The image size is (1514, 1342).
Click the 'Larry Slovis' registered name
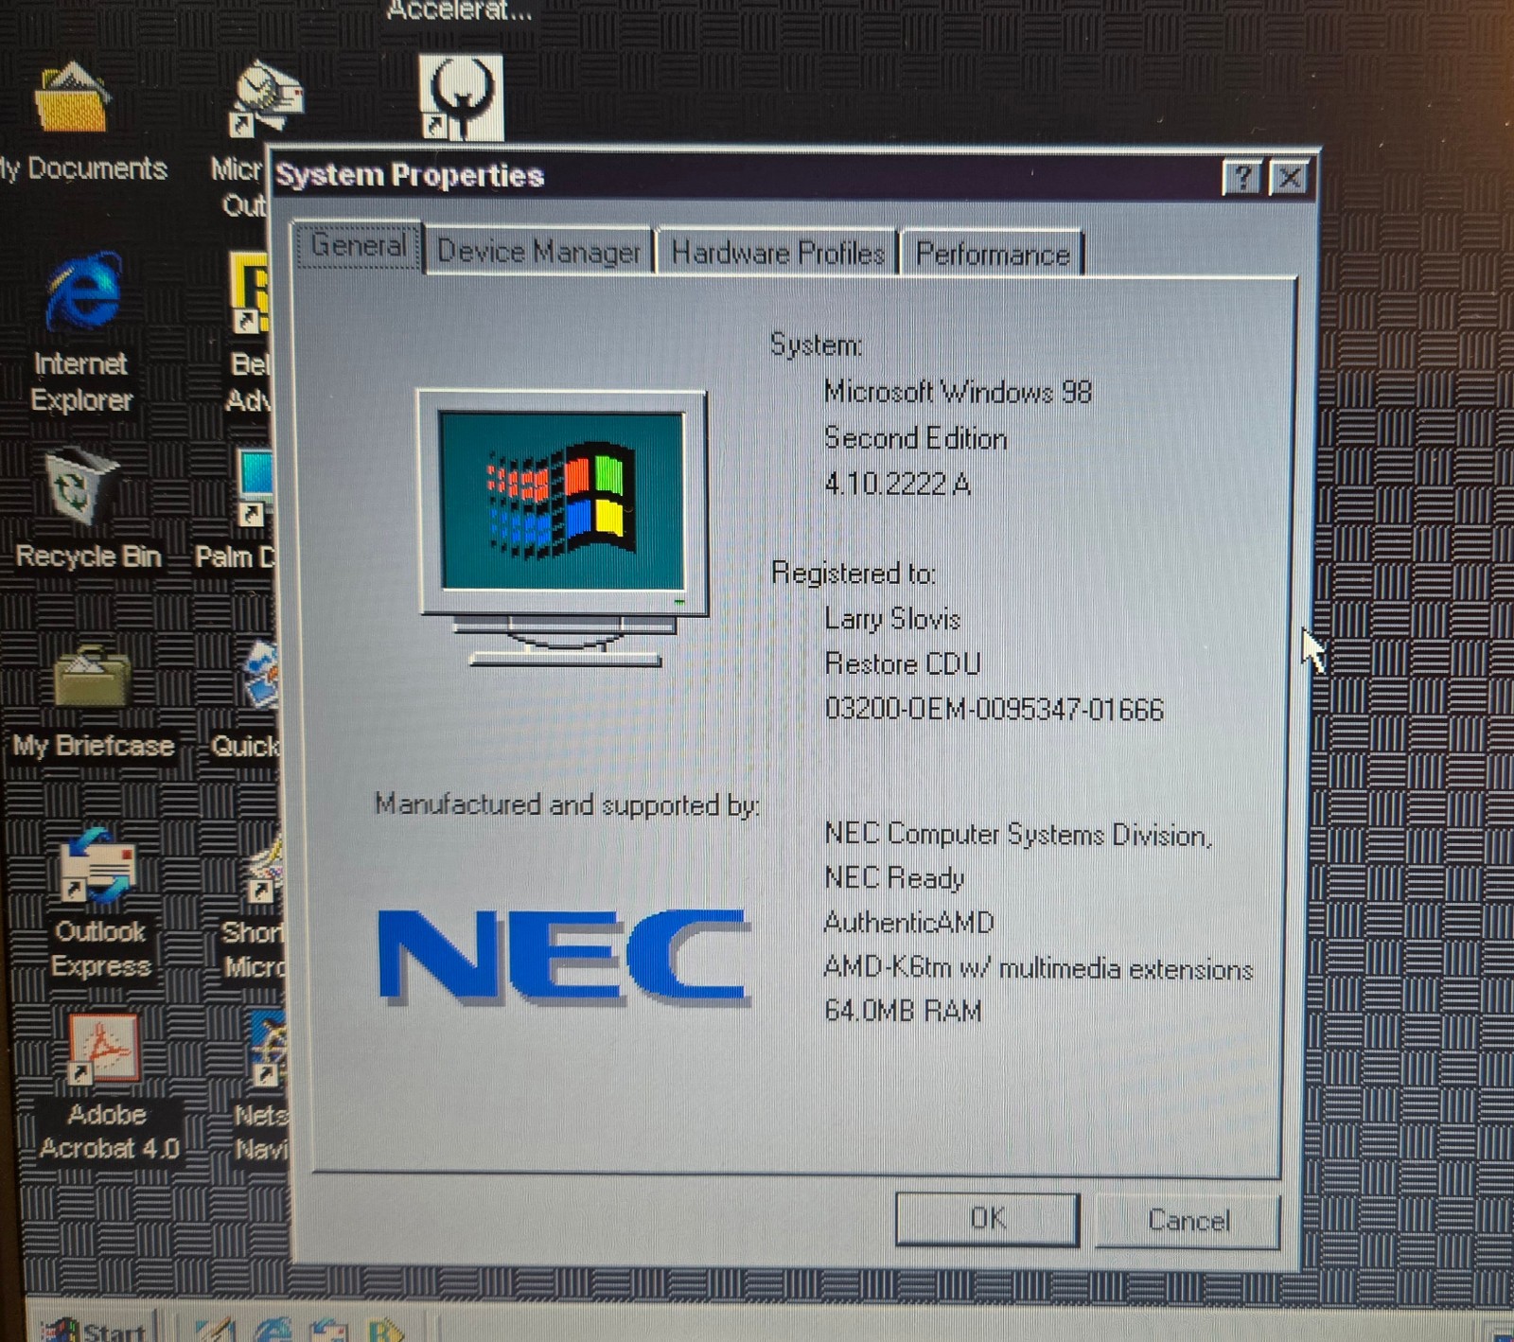pos(892,619)
